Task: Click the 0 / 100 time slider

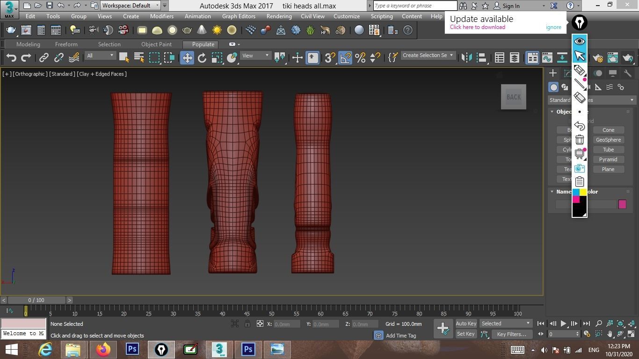Action: tap(36, 300)
